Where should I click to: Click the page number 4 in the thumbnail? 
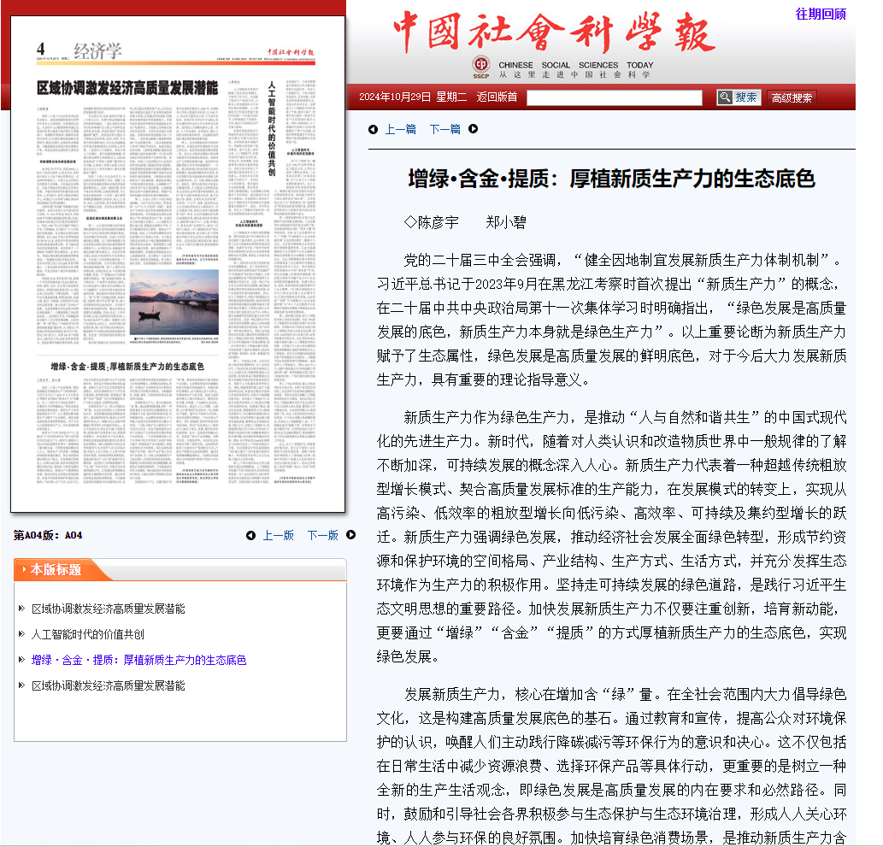pyautogui.click(x=40, y=49)
